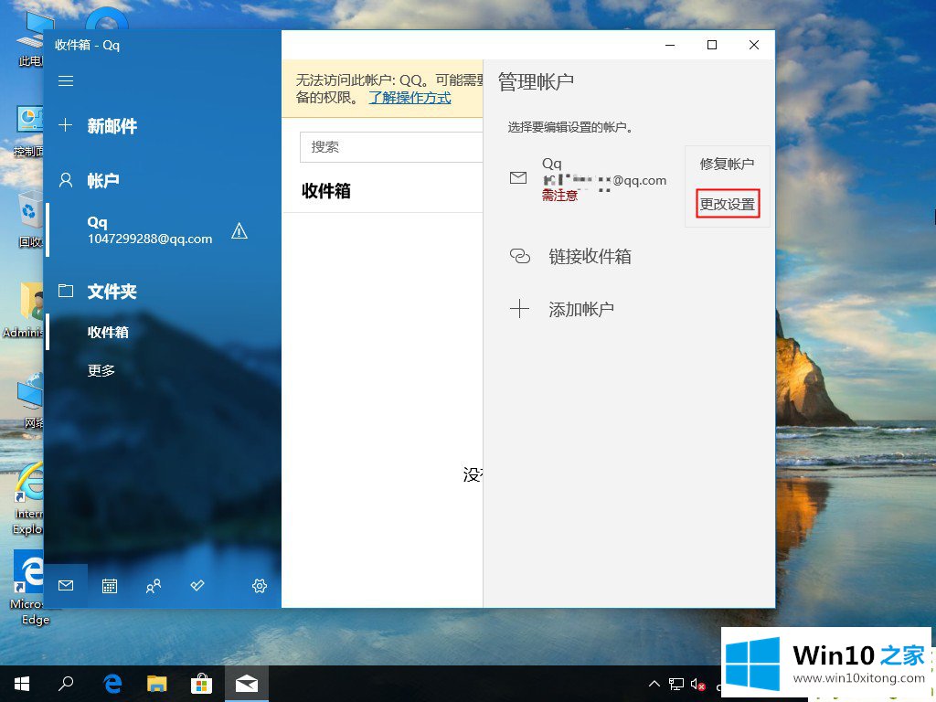Minimize the Mail window
936x702 pixels.
(x=670, y=45)
